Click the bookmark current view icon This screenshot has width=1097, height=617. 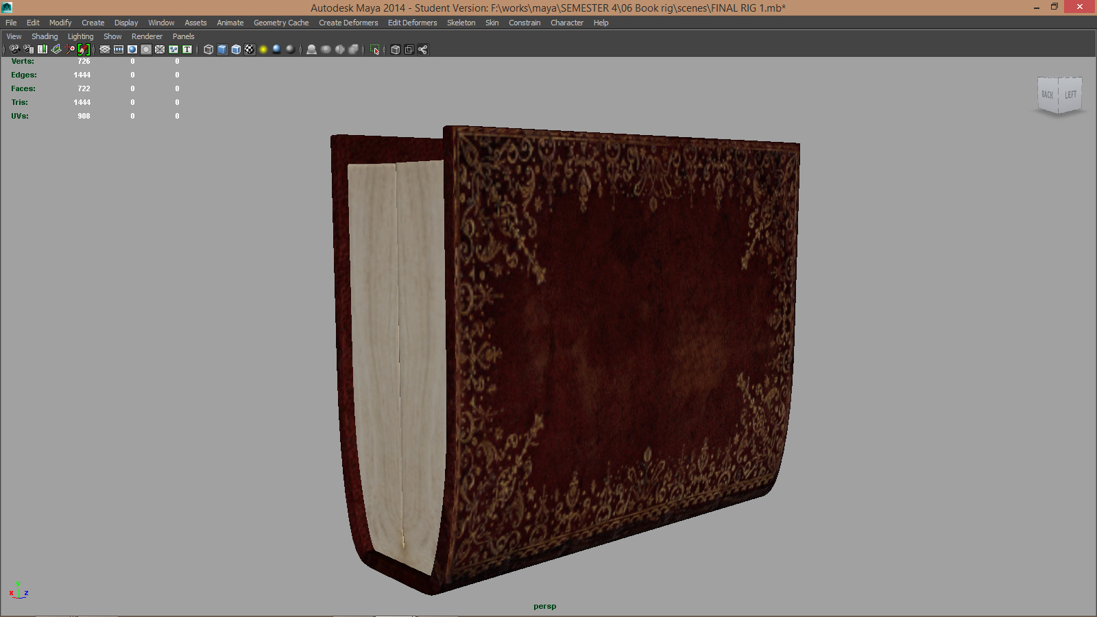[x=43, y=49]
